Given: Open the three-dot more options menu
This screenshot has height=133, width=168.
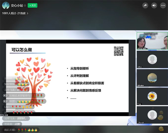Looking at the screenshot, I should click(x=163, y=5).
